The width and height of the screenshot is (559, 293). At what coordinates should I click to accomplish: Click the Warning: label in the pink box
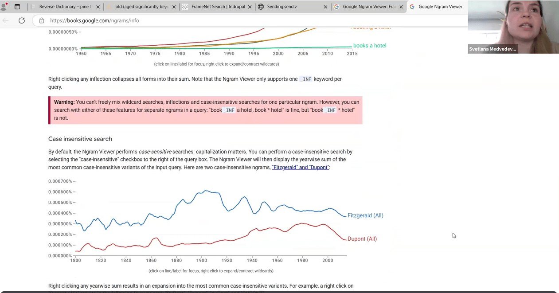pos(64,102)
